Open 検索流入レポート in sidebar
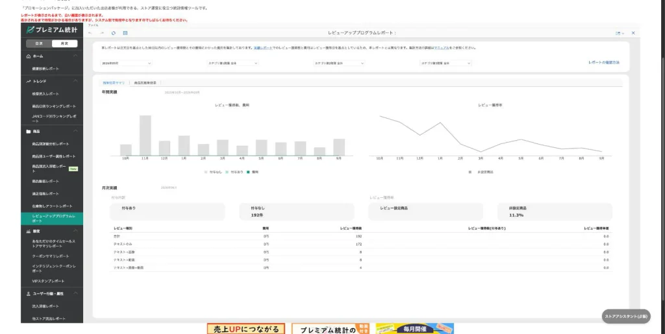Viewport: 665px width, 334px height. pyautogui.click(x=46, y=93)
